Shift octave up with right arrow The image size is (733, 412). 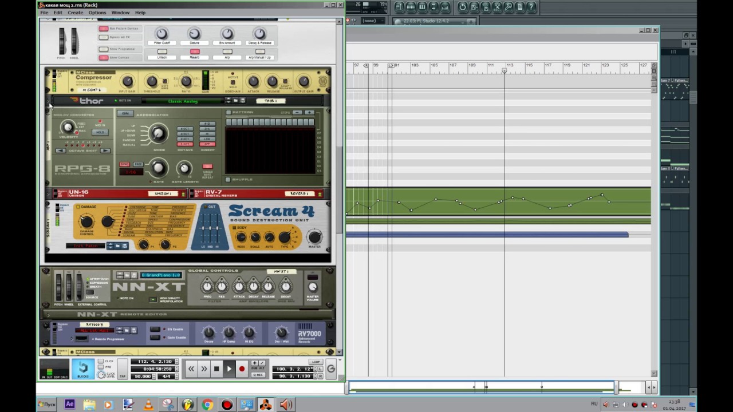coord(105,150)
